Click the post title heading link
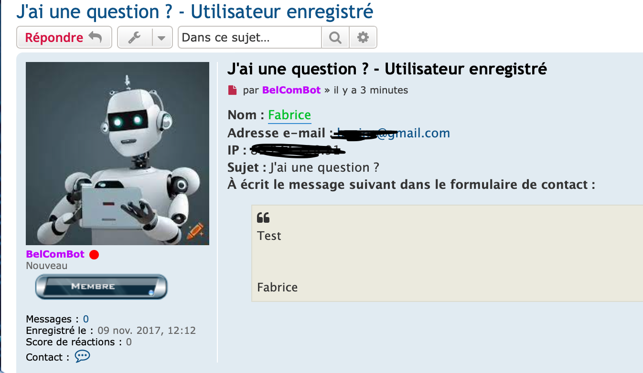643x373 pixels. click(387, 69)
